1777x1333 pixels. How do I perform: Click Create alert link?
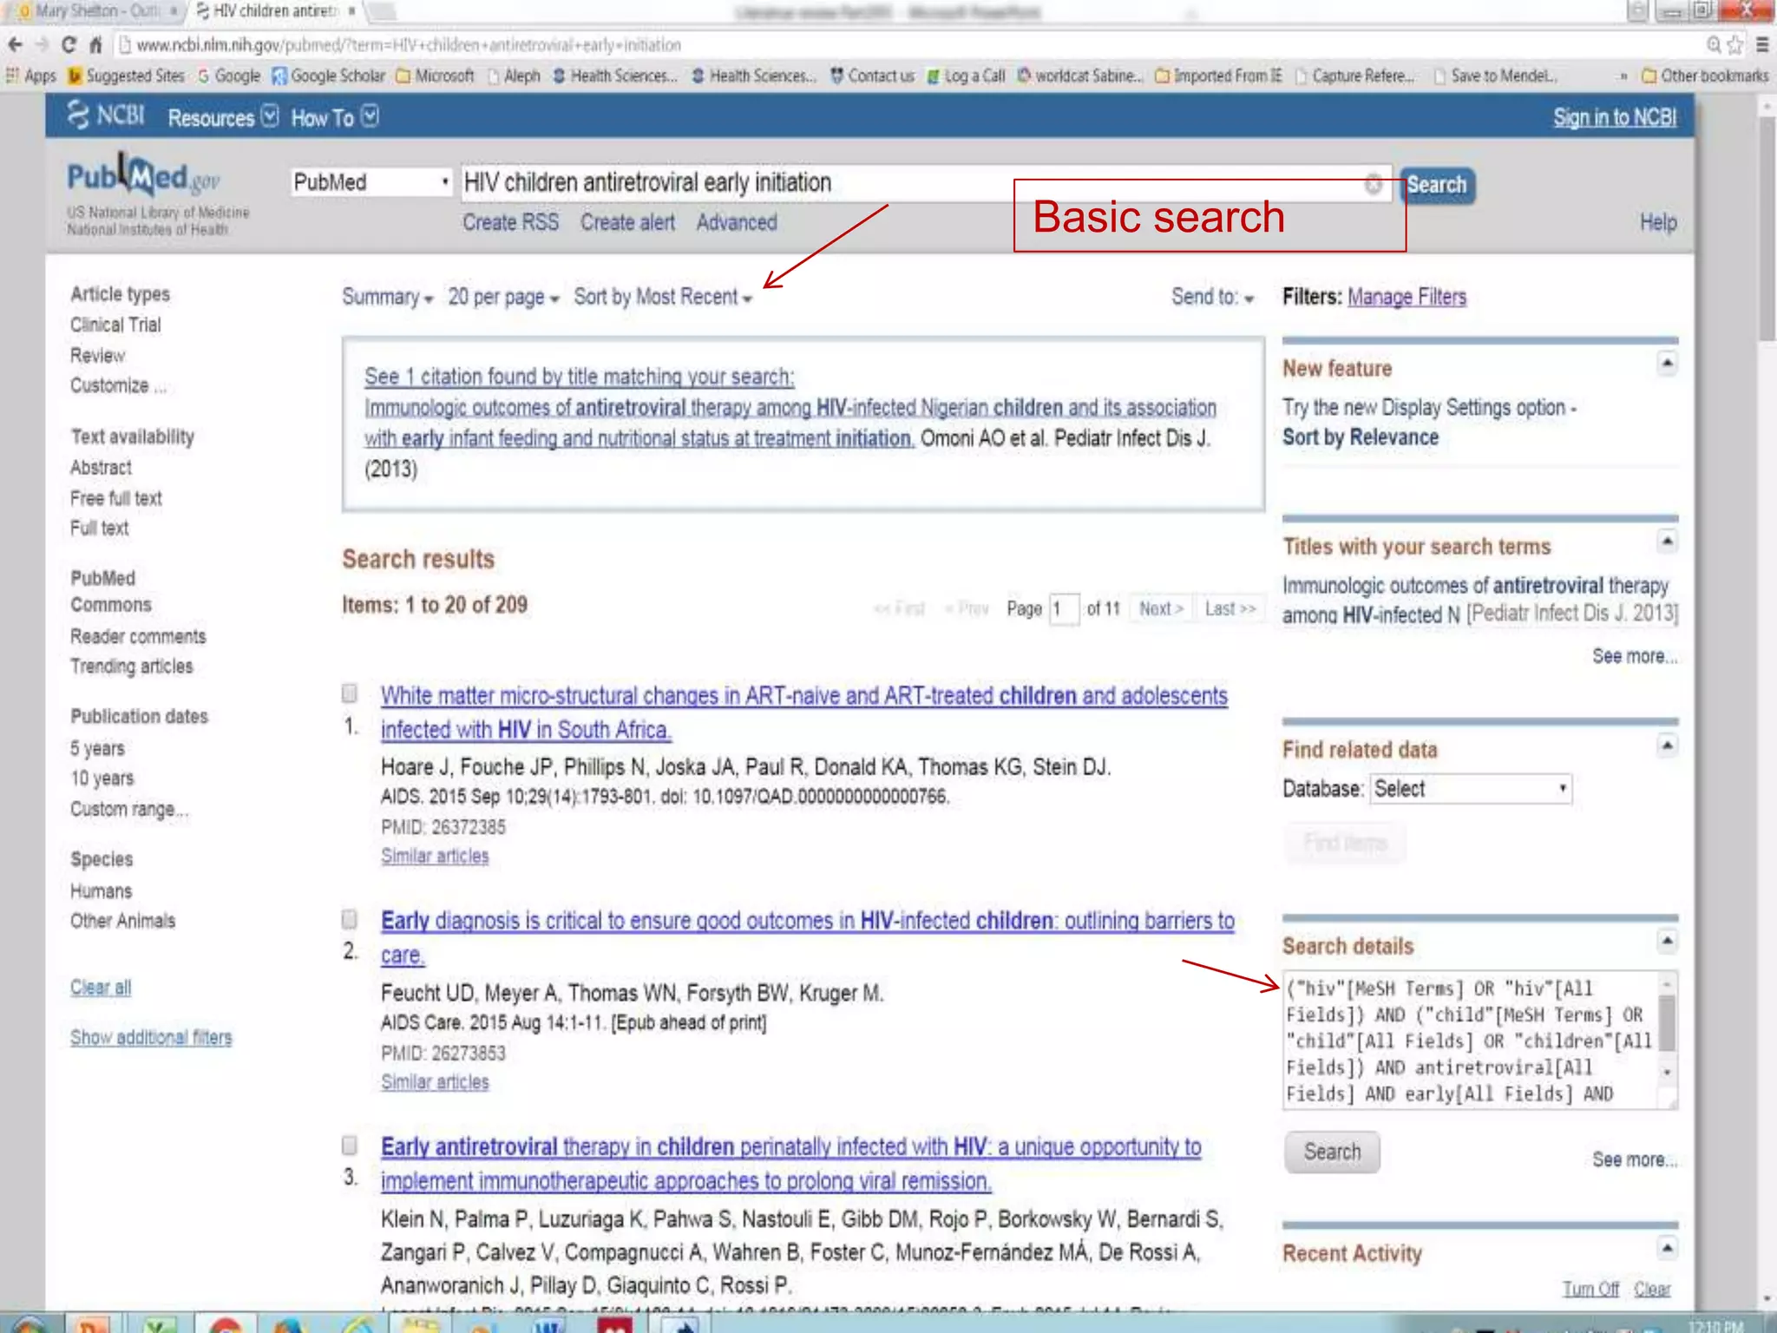627,223
